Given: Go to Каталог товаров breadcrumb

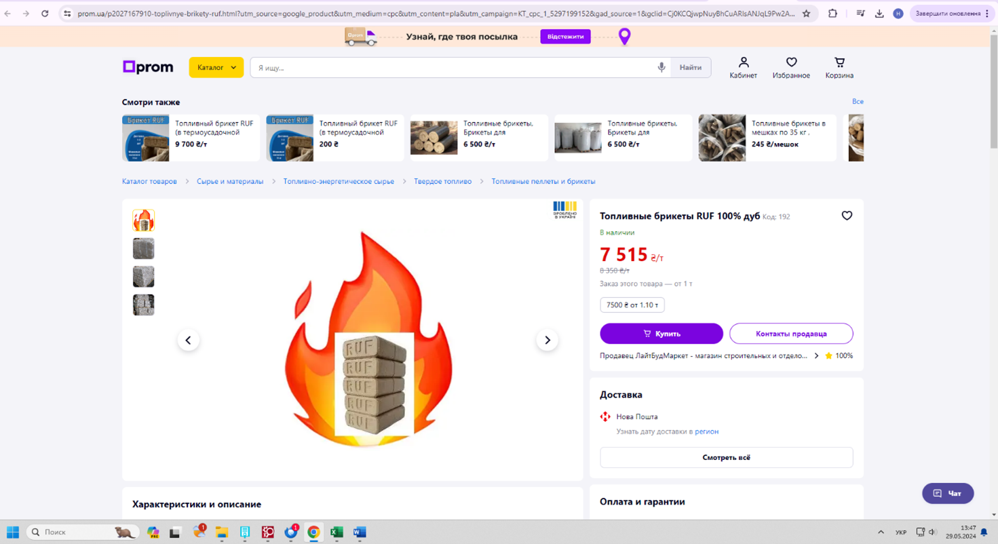Looking at the screenshot, I should click(149, 182).
